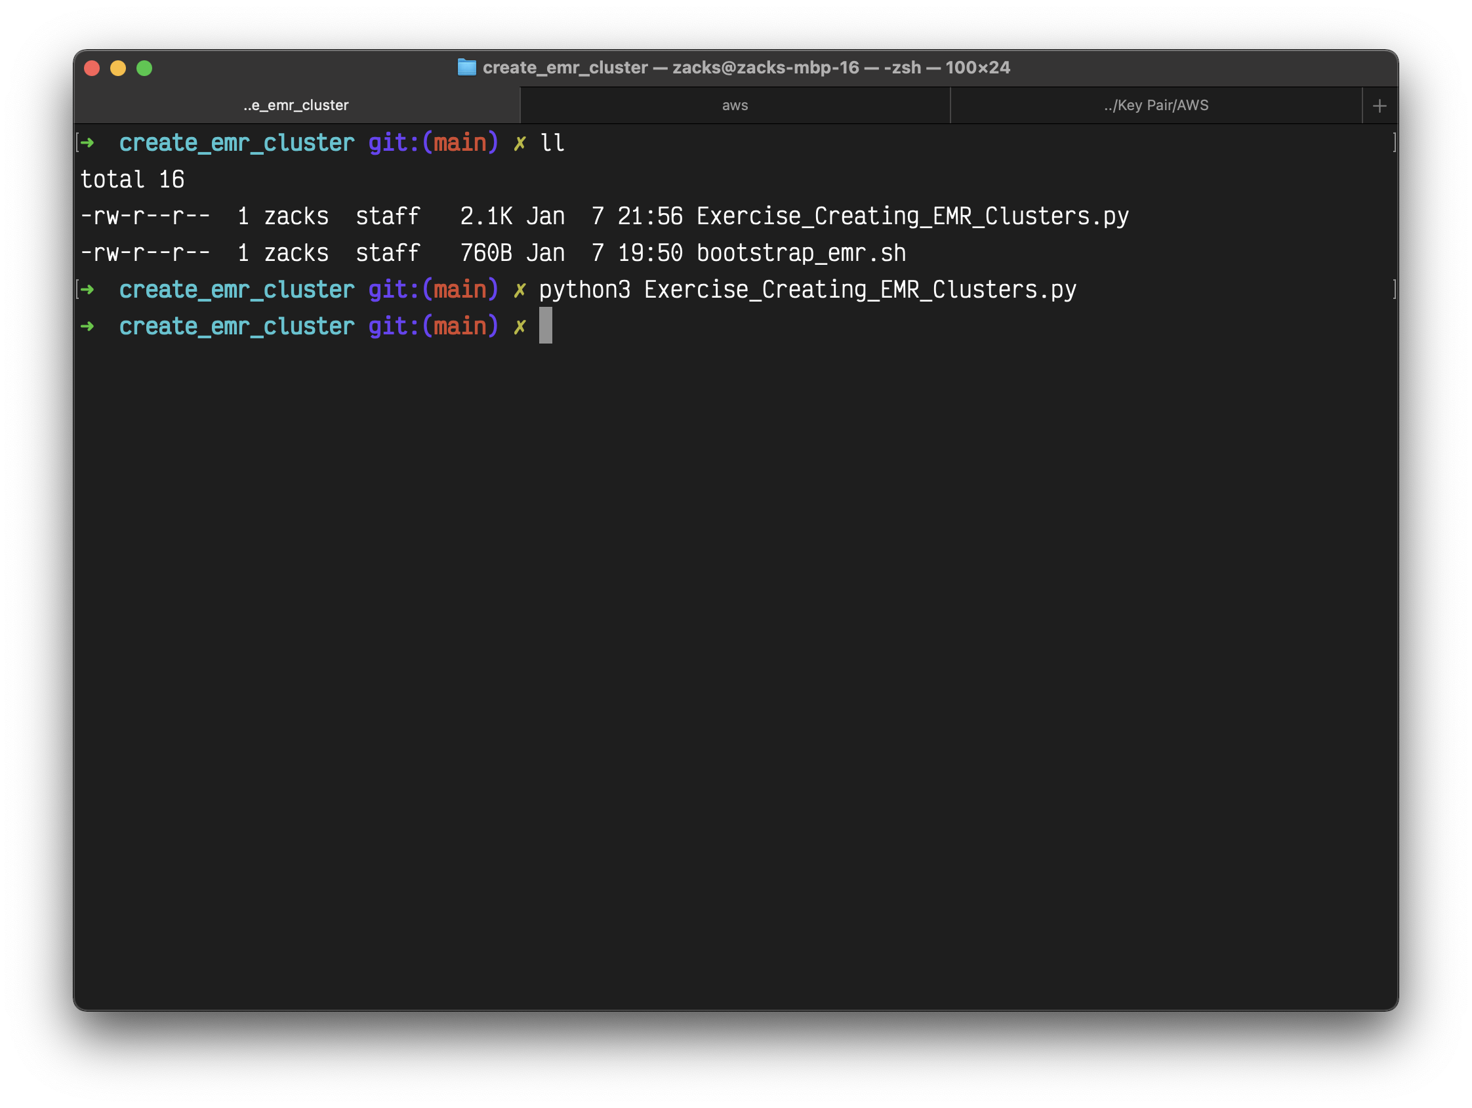
Task: Click the green fullscreen window button
Action: [x=144, y=68]
